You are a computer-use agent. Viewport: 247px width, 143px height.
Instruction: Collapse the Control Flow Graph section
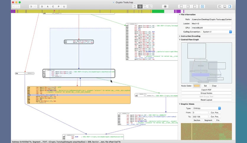click(180, 40)
